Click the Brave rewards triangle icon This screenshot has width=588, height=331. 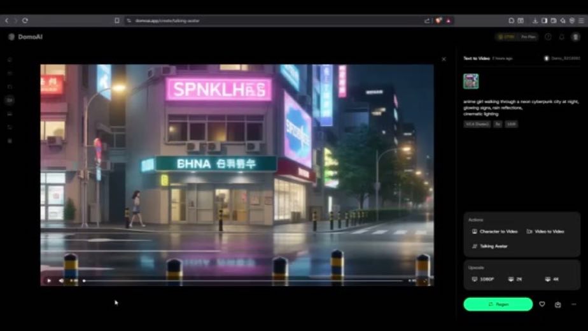point(449,20)
